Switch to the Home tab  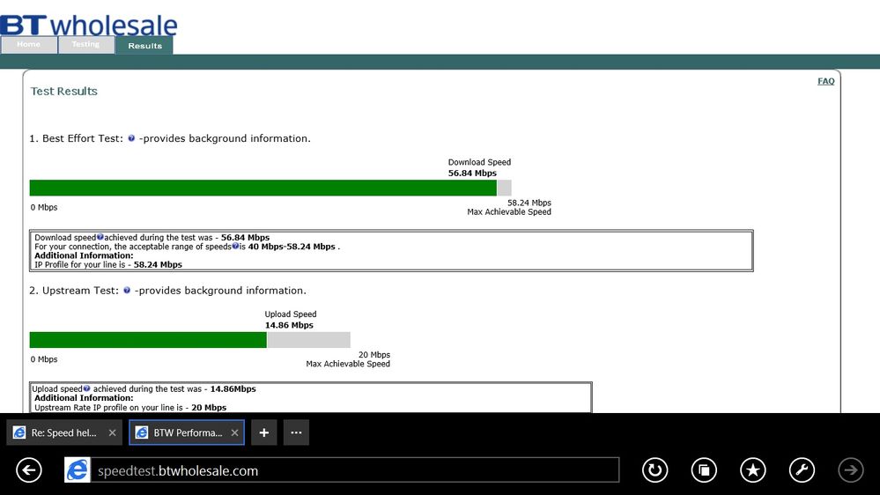[28, 45]
